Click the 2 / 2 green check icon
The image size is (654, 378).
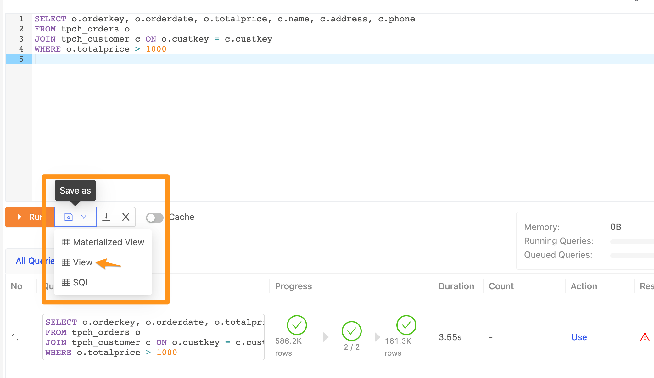pyautogui.click(x=351, y=331)
